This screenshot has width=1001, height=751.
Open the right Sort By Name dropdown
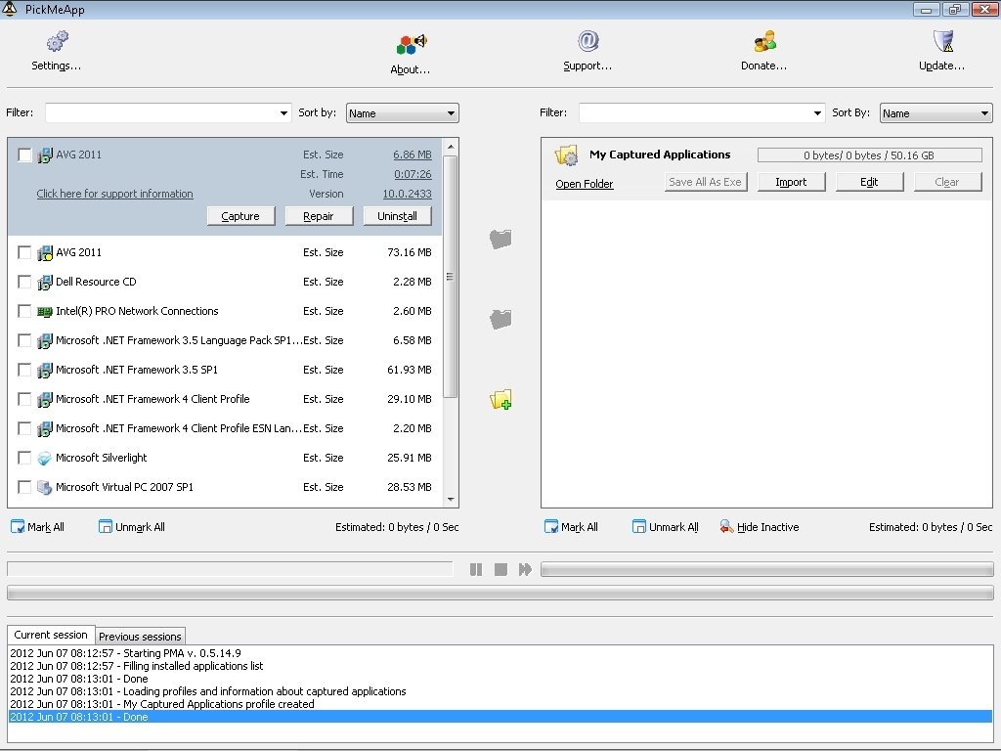click(936, 113)
